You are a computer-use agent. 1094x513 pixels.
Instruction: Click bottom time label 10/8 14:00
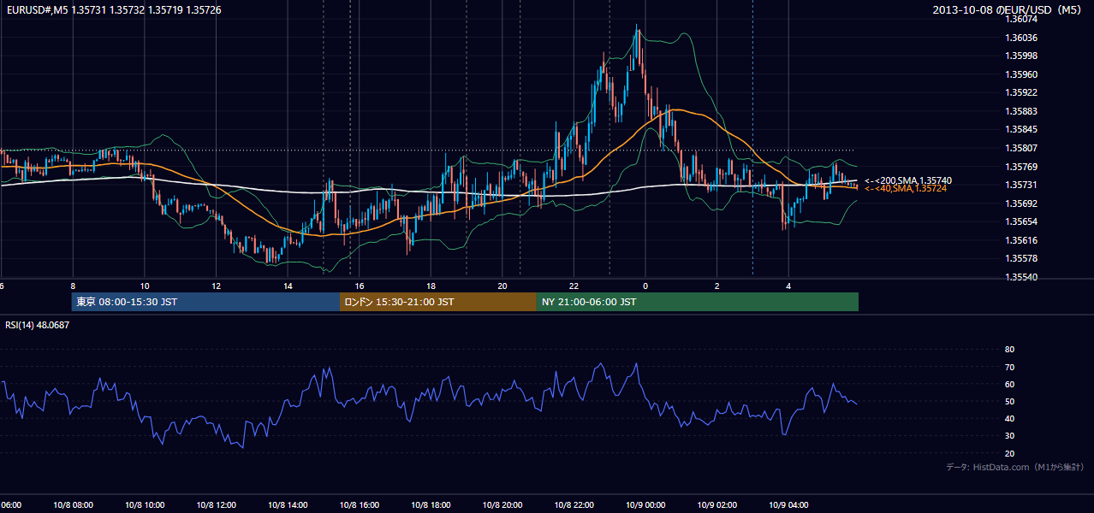click(x=288, y=505)
